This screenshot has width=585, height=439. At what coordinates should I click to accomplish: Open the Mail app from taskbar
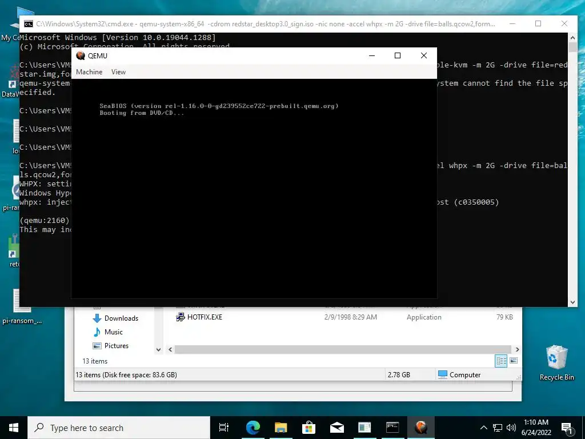pyautogui.click(x=336, y=428)
